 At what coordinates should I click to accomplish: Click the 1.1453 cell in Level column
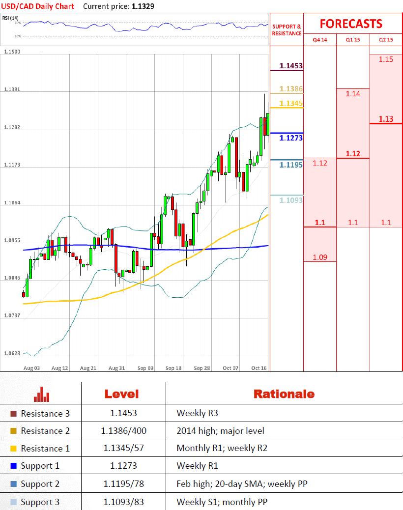point(123,413)
